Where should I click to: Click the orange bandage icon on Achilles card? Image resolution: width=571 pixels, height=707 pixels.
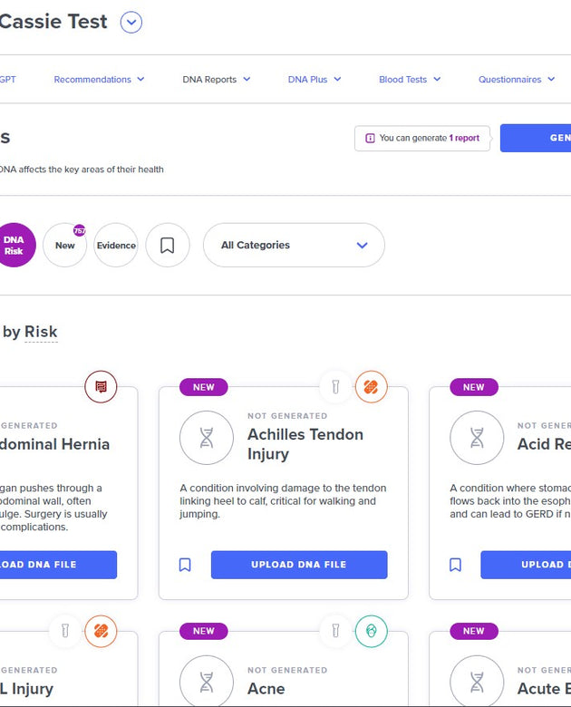pyautogui.click(x=371, y=387)
